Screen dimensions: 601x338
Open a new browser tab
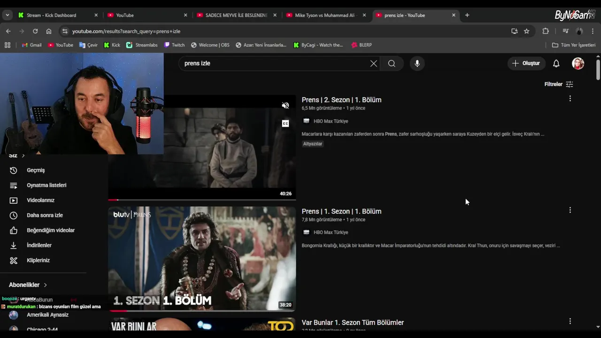(467, 15)
